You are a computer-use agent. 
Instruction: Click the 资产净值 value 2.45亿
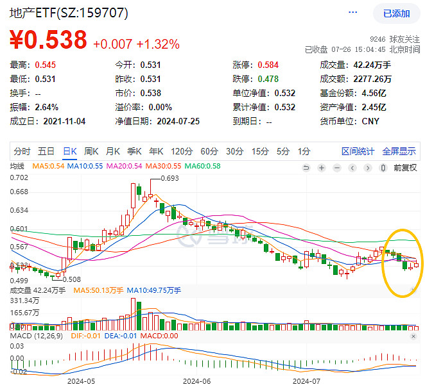click(x=374, y=107)
